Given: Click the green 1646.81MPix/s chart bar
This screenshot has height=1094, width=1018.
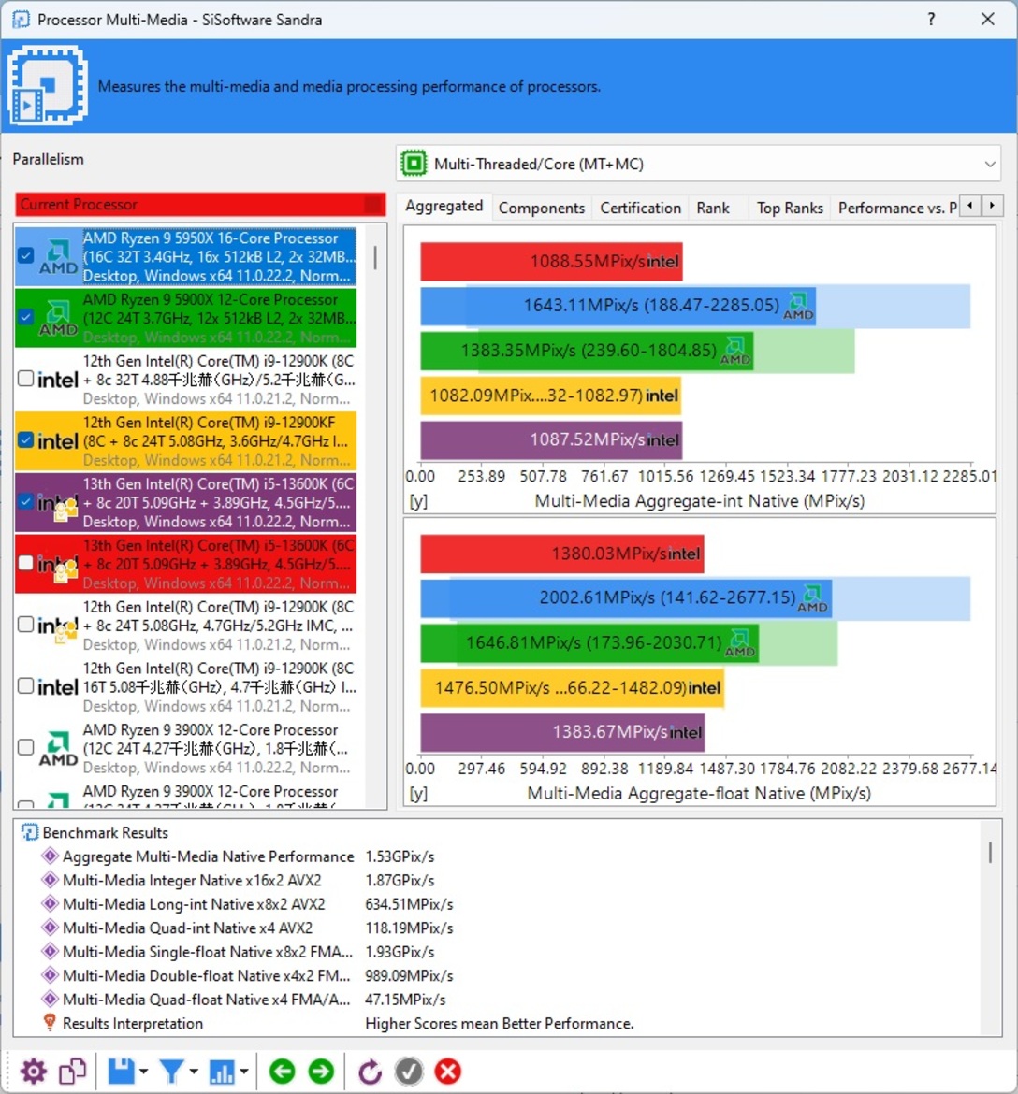Looking at the screenshot, I should [589, 642].
